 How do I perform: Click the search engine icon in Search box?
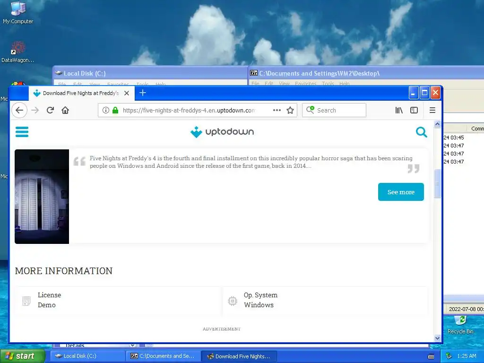[x=310, y=110]
